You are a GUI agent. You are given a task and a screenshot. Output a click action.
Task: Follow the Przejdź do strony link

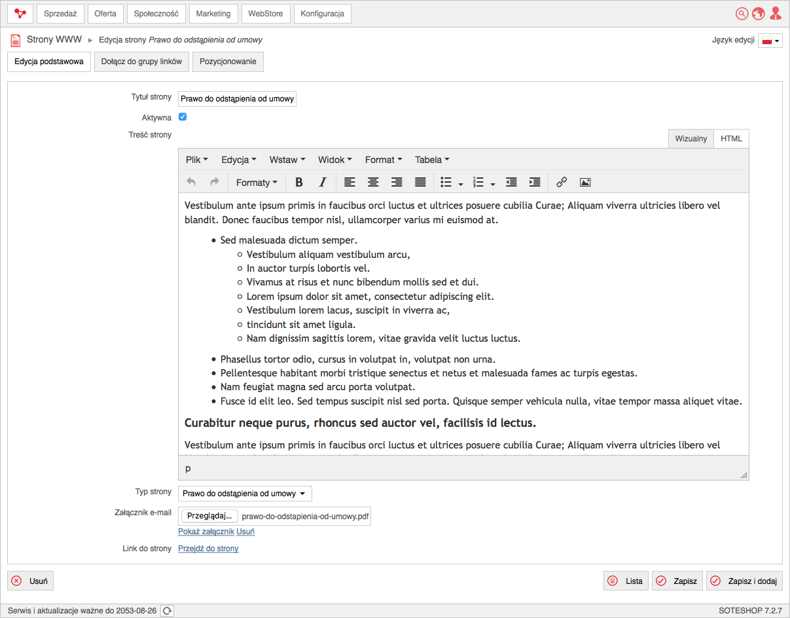208,549
